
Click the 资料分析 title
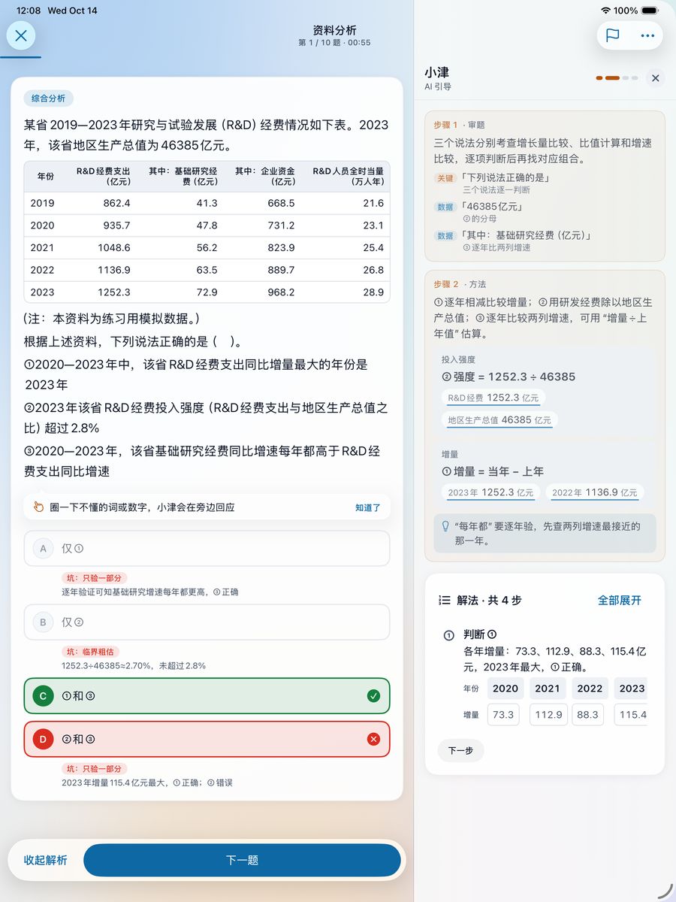(x=334, y=30)
